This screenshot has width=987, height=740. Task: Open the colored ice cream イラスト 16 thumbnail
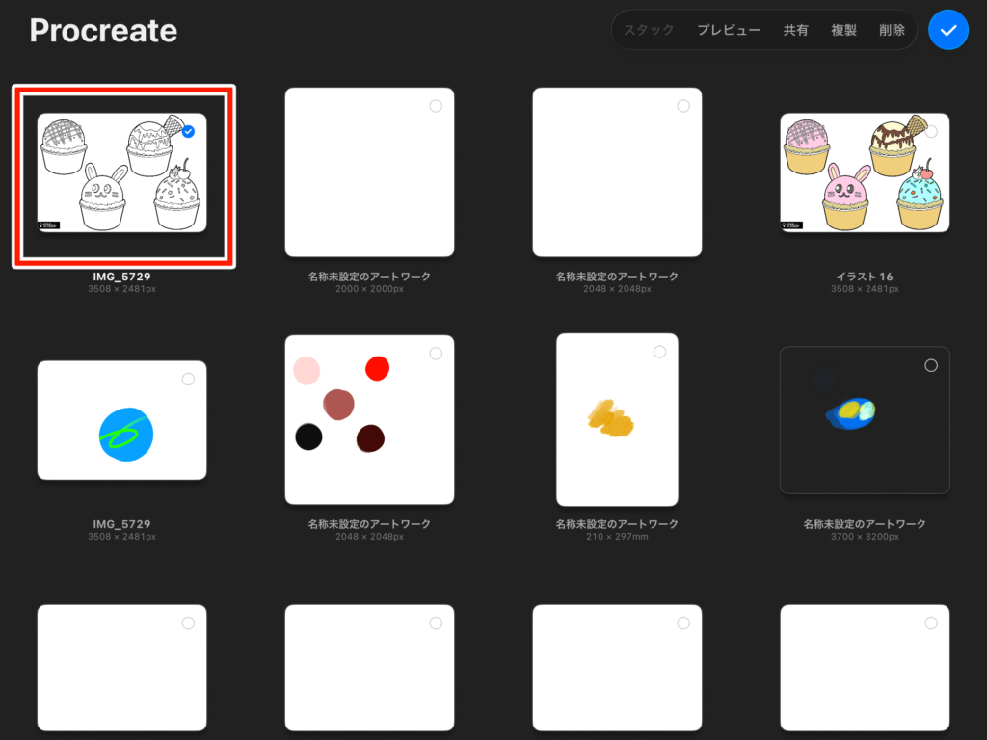coord(865,173)
